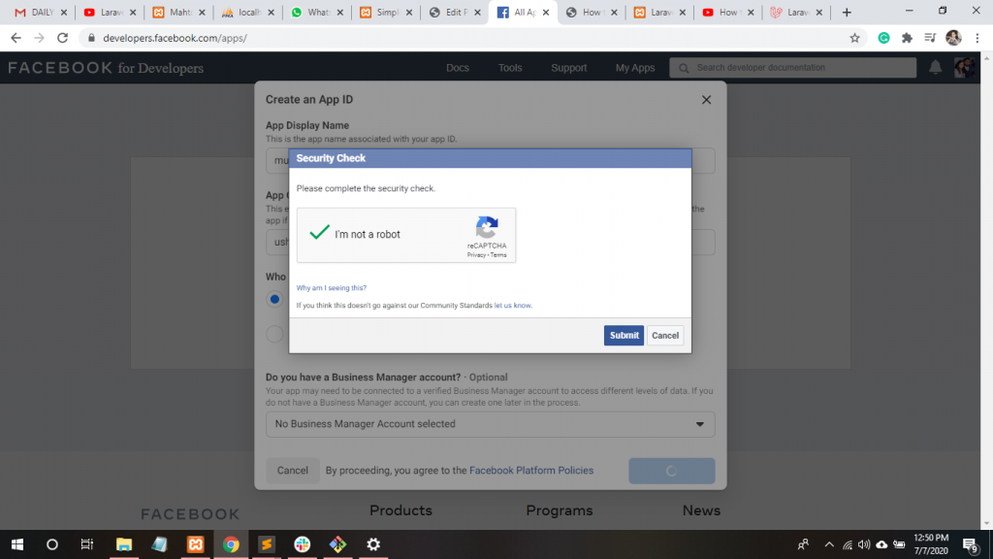Open File Explorer from taskbar

click(124, 544)
